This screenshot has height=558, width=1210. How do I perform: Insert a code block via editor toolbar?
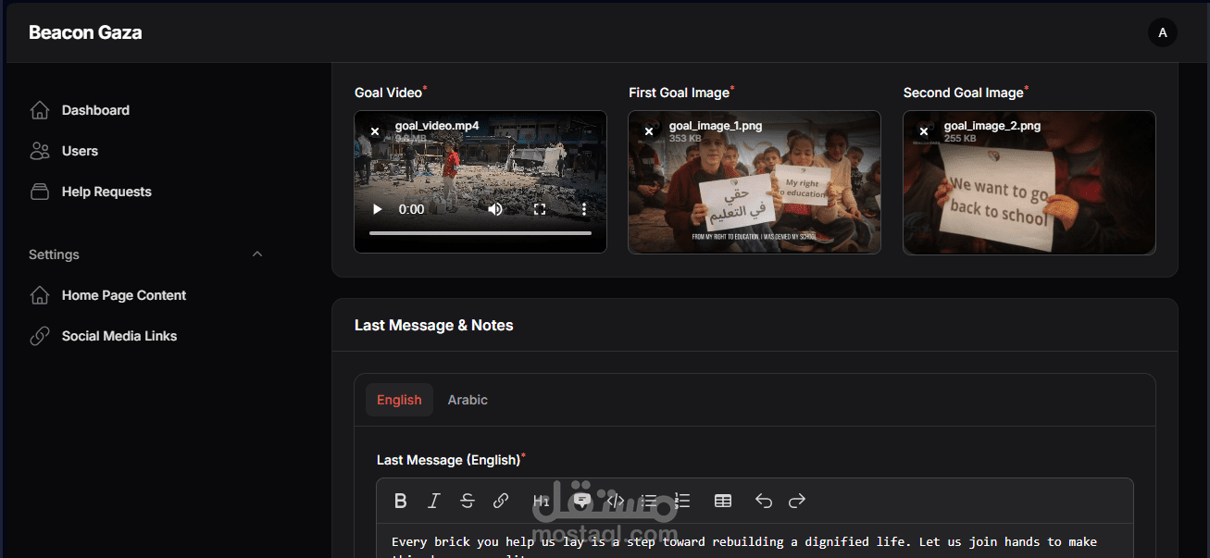coord(616,501)
